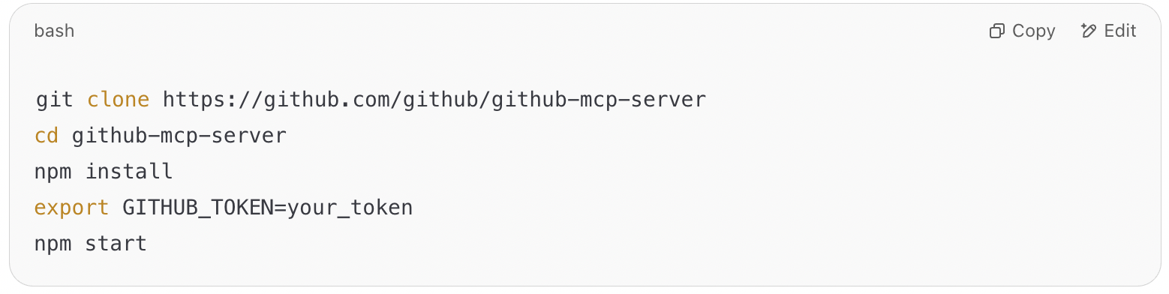
Task: Click the Copy button label
Action: click(x=1033, y=31)
